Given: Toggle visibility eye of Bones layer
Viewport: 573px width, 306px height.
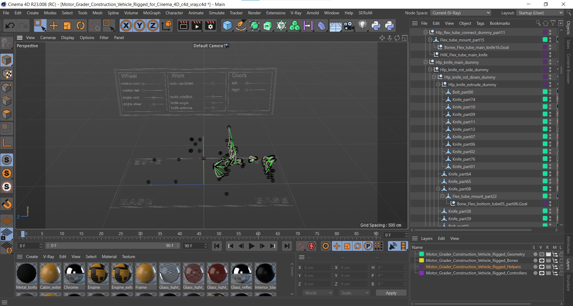Looking at the screenshot, I should point(542,260).
